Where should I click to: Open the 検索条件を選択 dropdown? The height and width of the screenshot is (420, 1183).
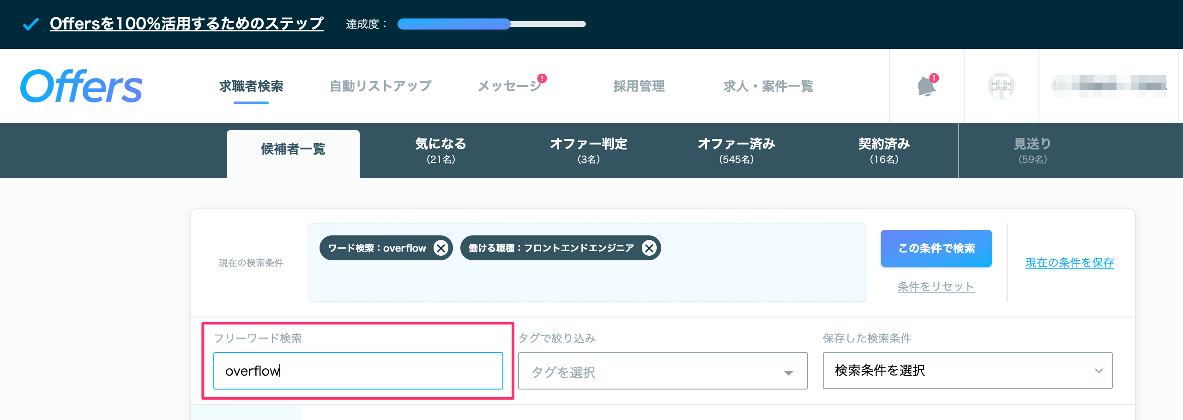(967, 371)
